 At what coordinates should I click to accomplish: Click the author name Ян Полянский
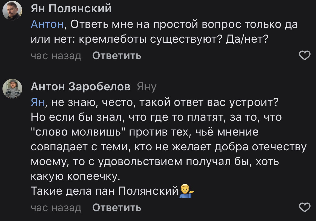(71, 9)
